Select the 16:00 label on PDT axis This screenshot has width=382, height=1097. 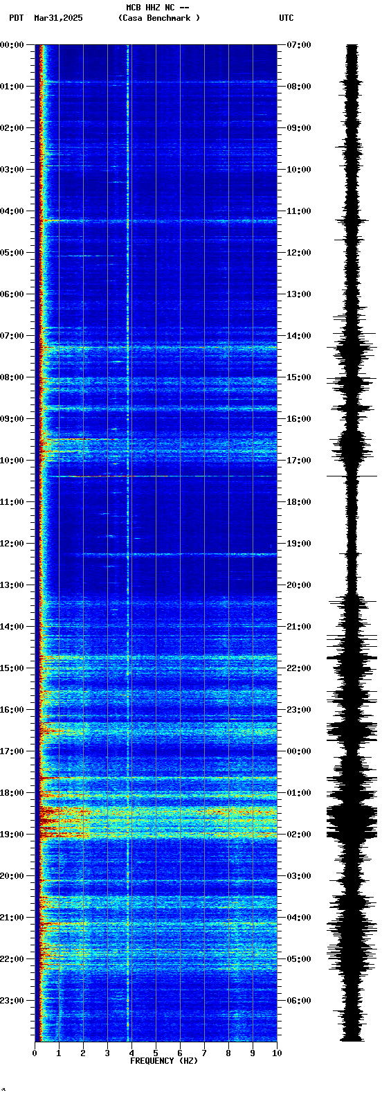(12, 710)
